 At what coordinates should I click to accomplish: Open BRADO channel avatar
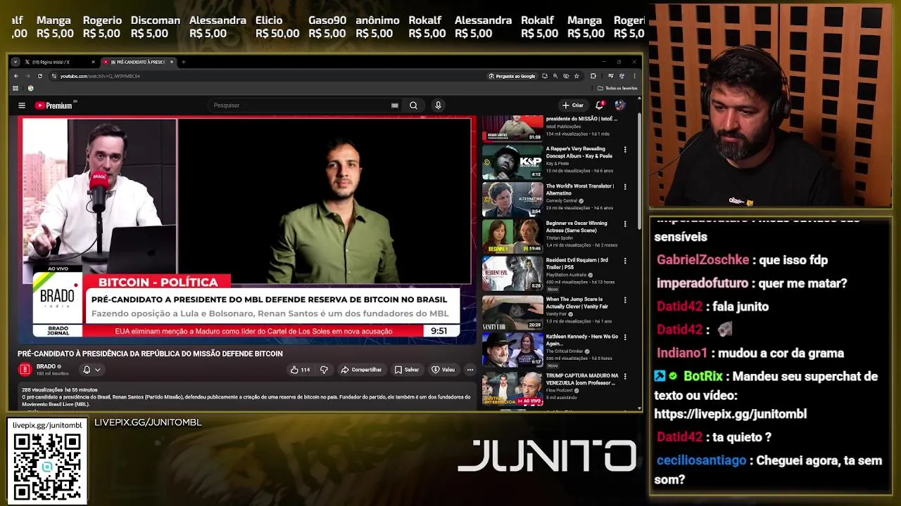[25, 369]
